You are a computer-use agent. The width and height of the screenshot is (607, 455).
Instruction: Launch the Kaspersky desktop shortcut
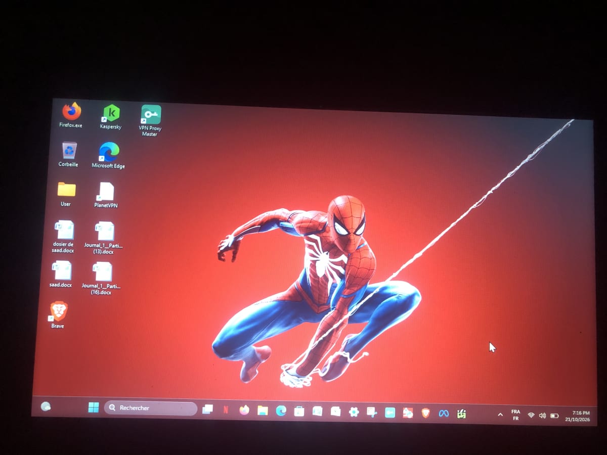[111, 117]
